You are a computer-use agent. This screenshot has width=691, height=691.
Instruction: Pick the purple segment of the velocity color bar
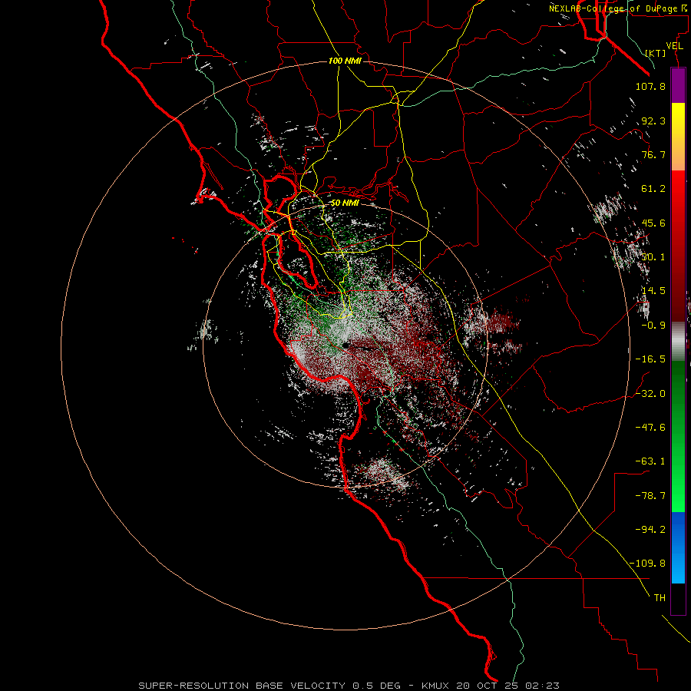[x=678, y=85]
